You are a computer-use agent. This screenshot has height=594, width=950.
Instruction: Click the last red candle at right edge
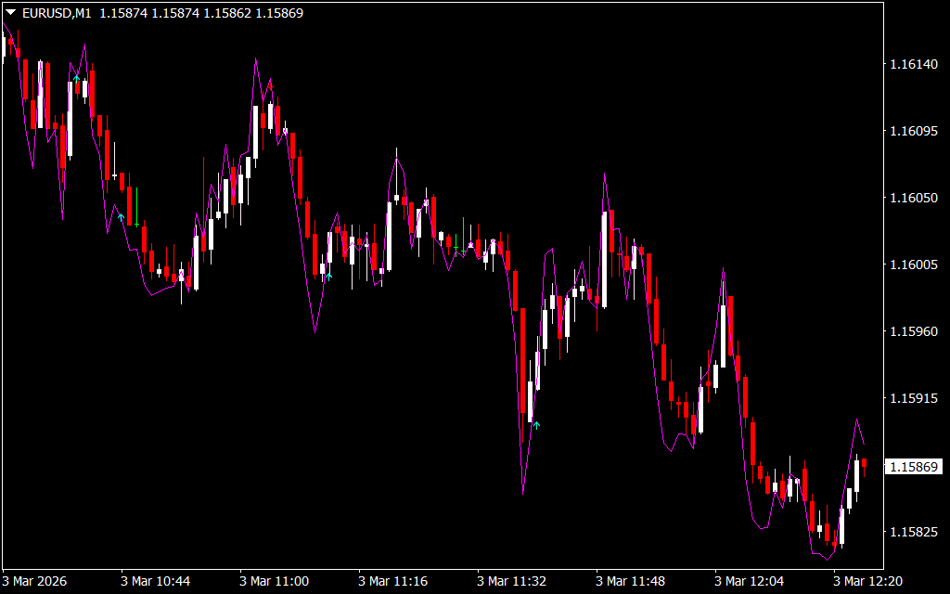tap(864, 462)
